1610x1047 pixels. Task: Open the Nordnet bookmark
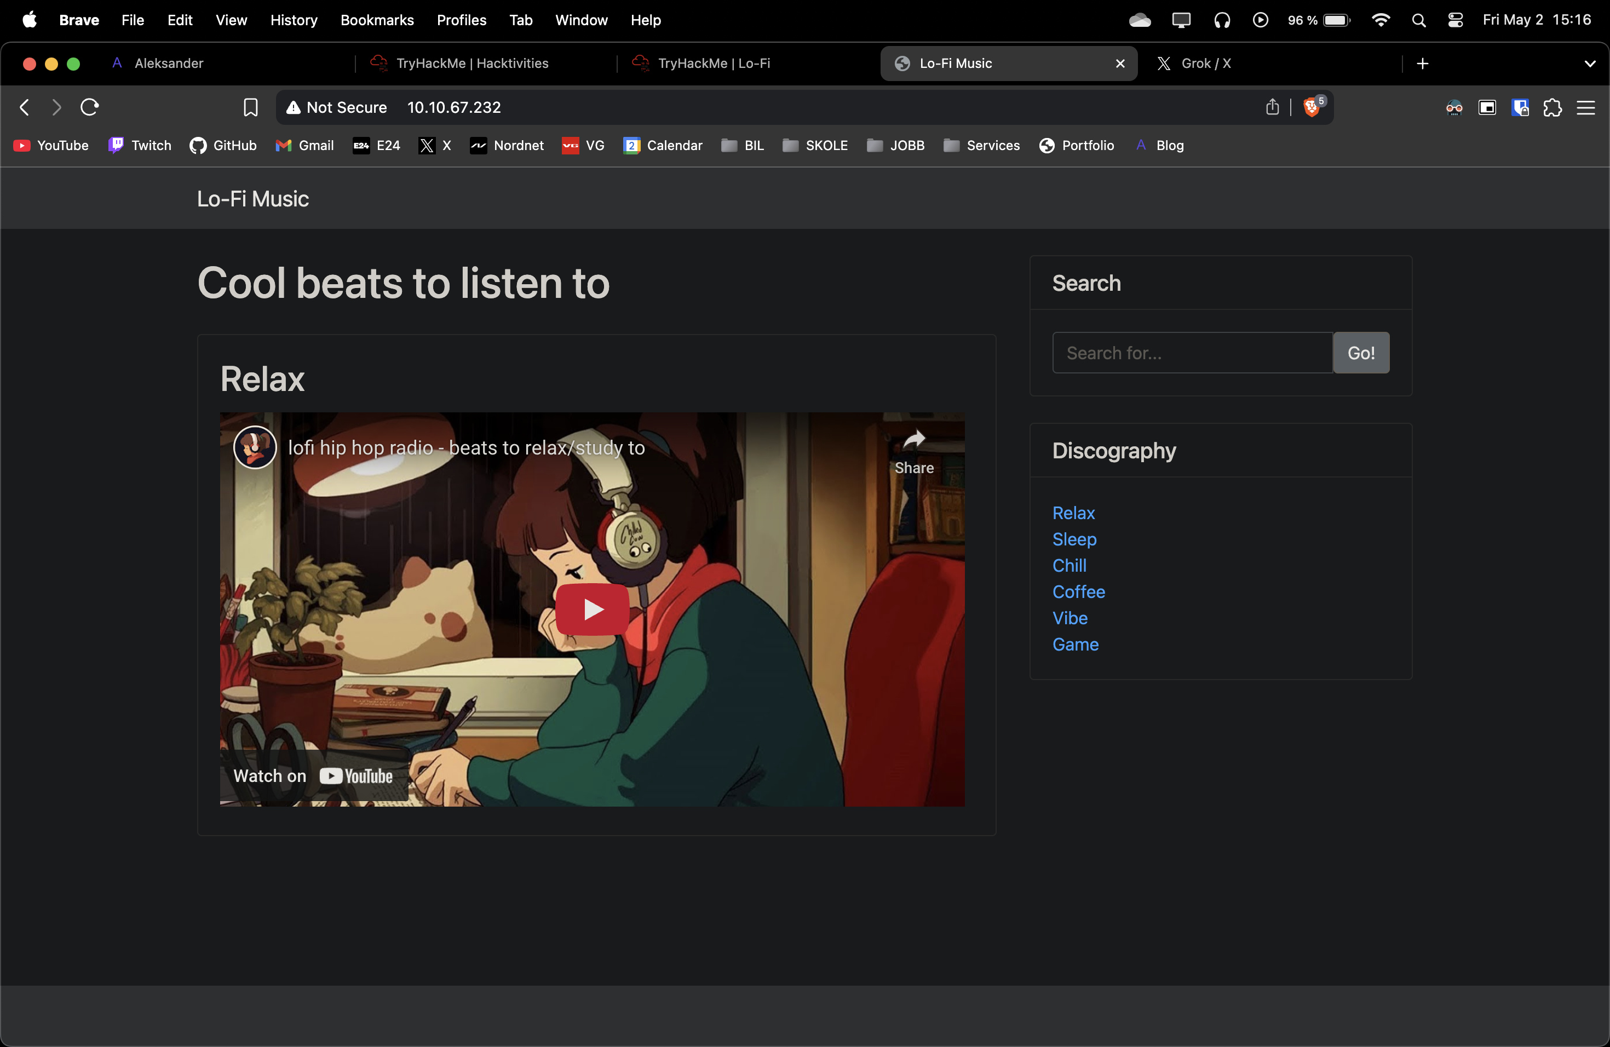point(507,146)
